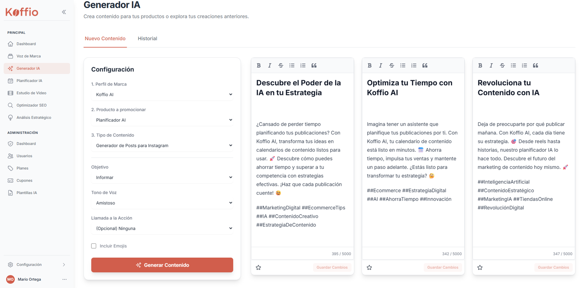Save changes on 'Revoluciona tu Contenido' post
585x288 pixels.
pyautogui.click(x=553, y=268)
